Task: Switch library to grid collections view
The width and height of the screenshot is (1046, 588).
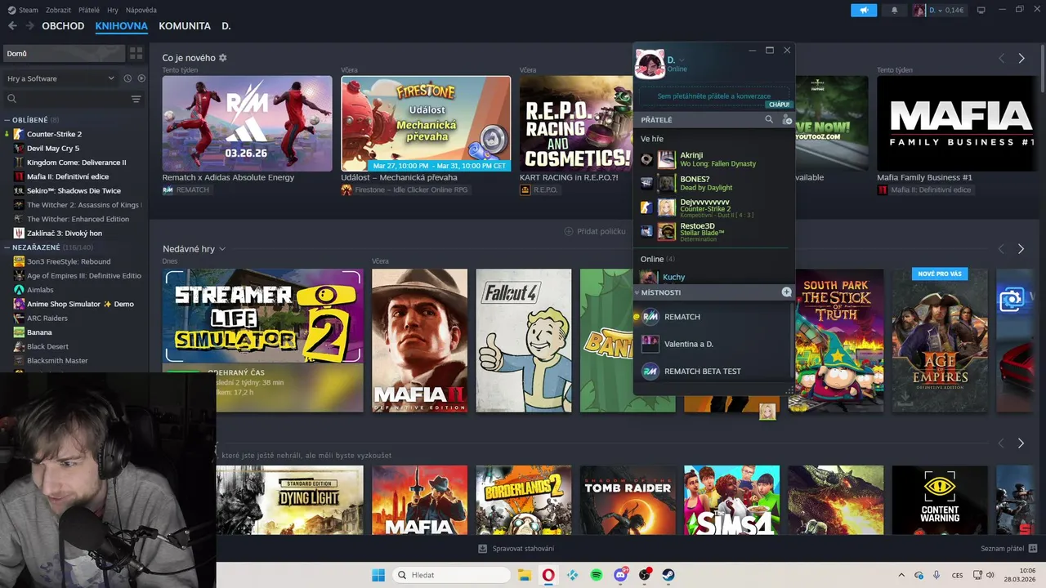Action: tap(136, 53)
